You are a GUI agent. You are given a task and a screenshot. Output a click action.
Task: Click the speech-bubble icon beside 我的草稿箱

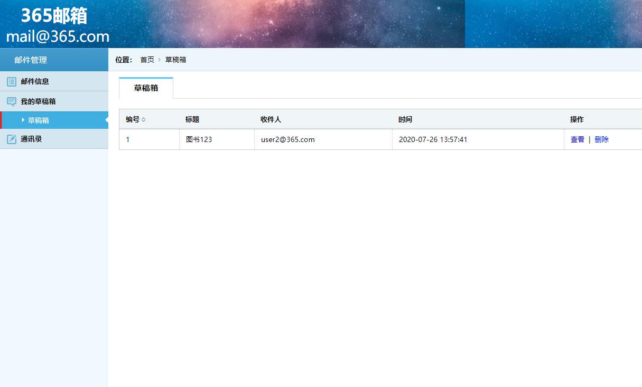[12, 101]
